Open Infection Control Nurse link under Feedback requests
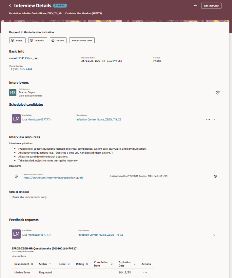This screenshot has width=232, height=278. (x=101, y=235)
